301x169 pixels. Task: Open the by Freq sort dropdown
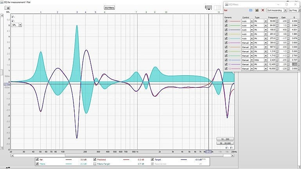[294, 10]
